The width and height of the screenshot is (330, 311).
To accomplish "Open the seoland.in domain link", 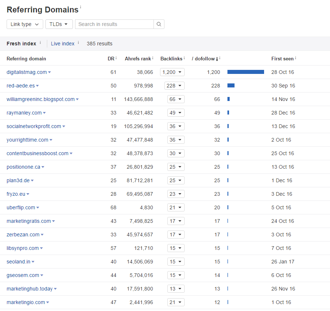I will point(19,262).
